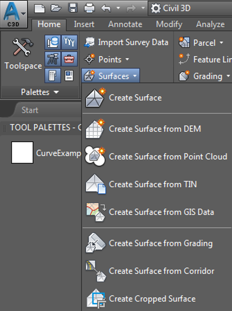Toggle the Panorama window palette icon
The height and width of the screenshot is (311, 232).
[53, 75]
